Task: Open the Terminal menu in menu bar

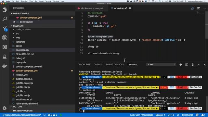Action: [x=48, y=1]
